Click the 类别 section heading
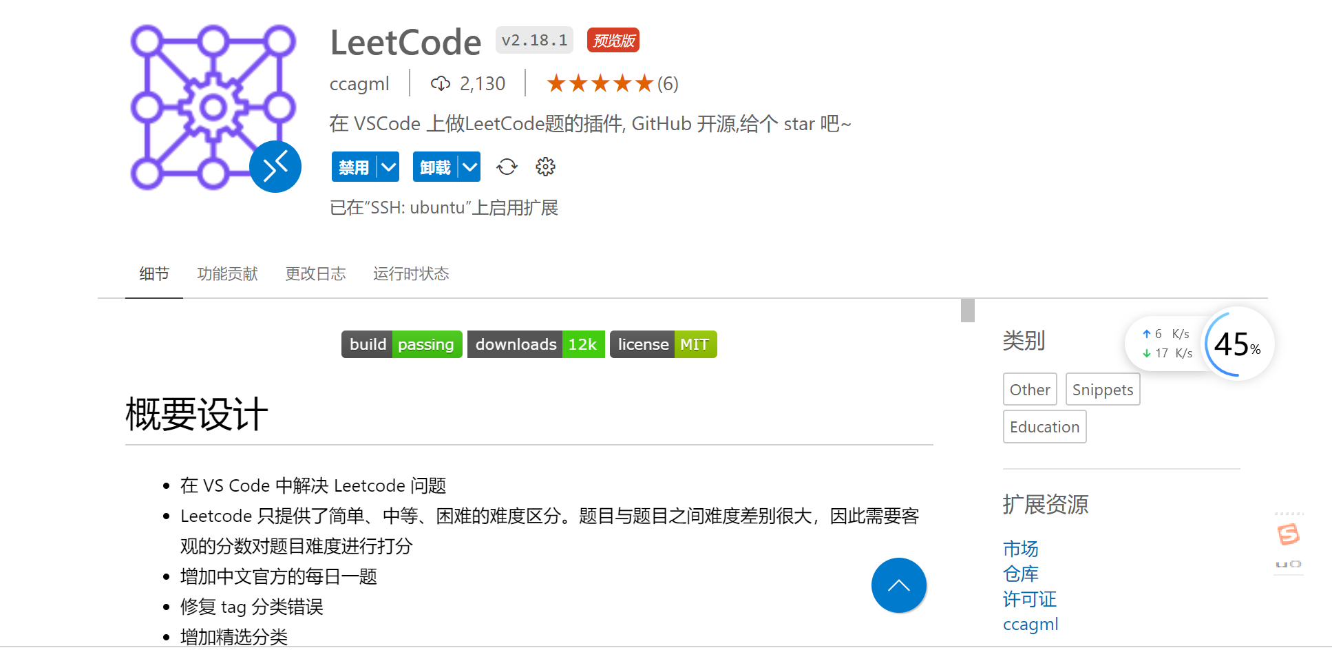The image size is (1332, 650). pos(1024,341)
